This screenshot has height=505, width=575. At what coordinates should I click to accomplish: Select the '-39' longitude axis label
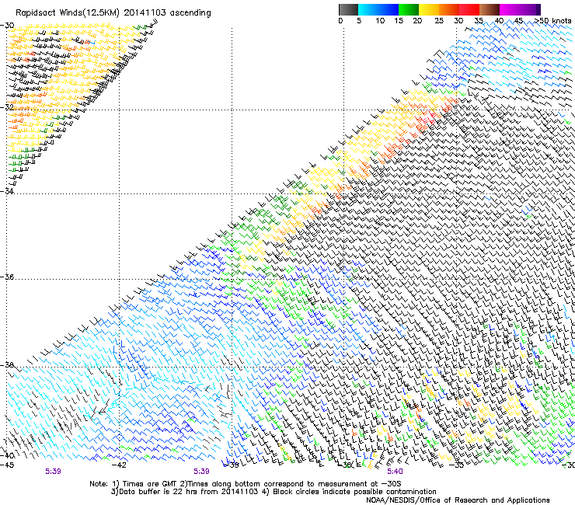pyautogui.click(x=232, y=465)
